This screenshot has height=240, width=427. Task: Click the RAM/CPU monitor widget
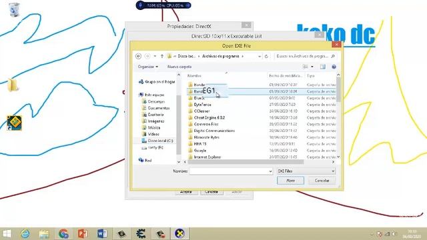pos(163,5)
